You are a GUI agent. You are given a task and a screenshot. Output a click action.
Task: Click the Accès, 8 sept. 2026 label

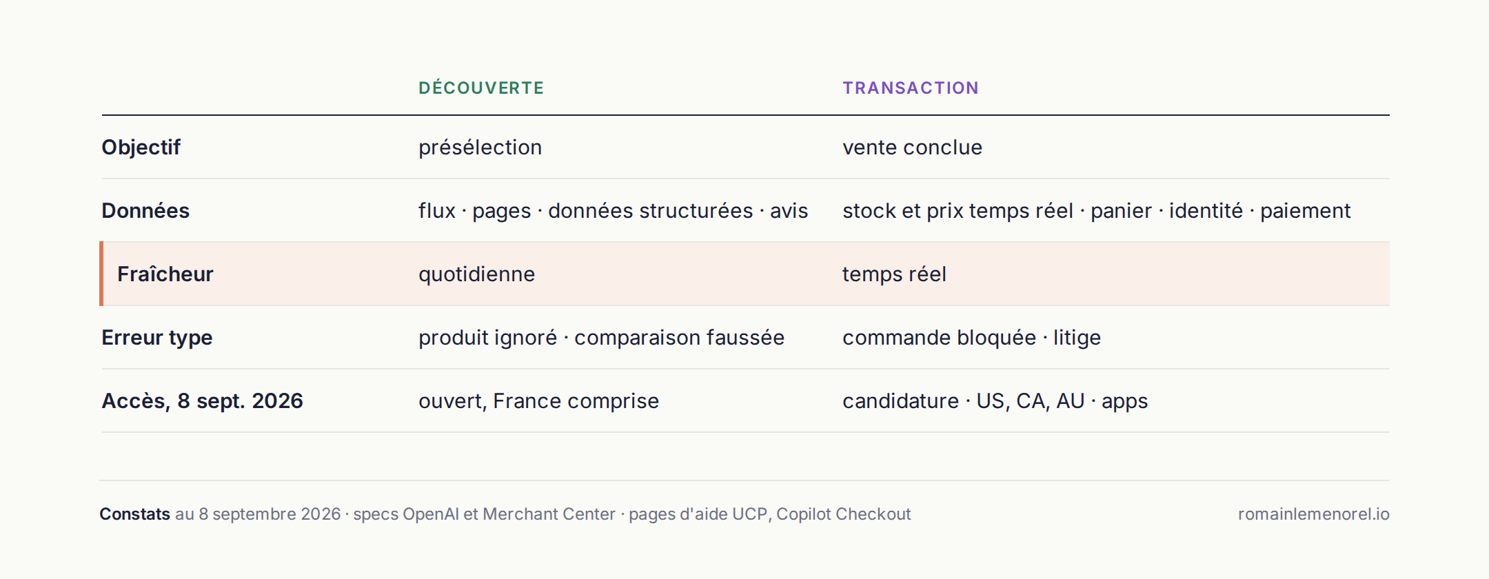click(202, 401)
